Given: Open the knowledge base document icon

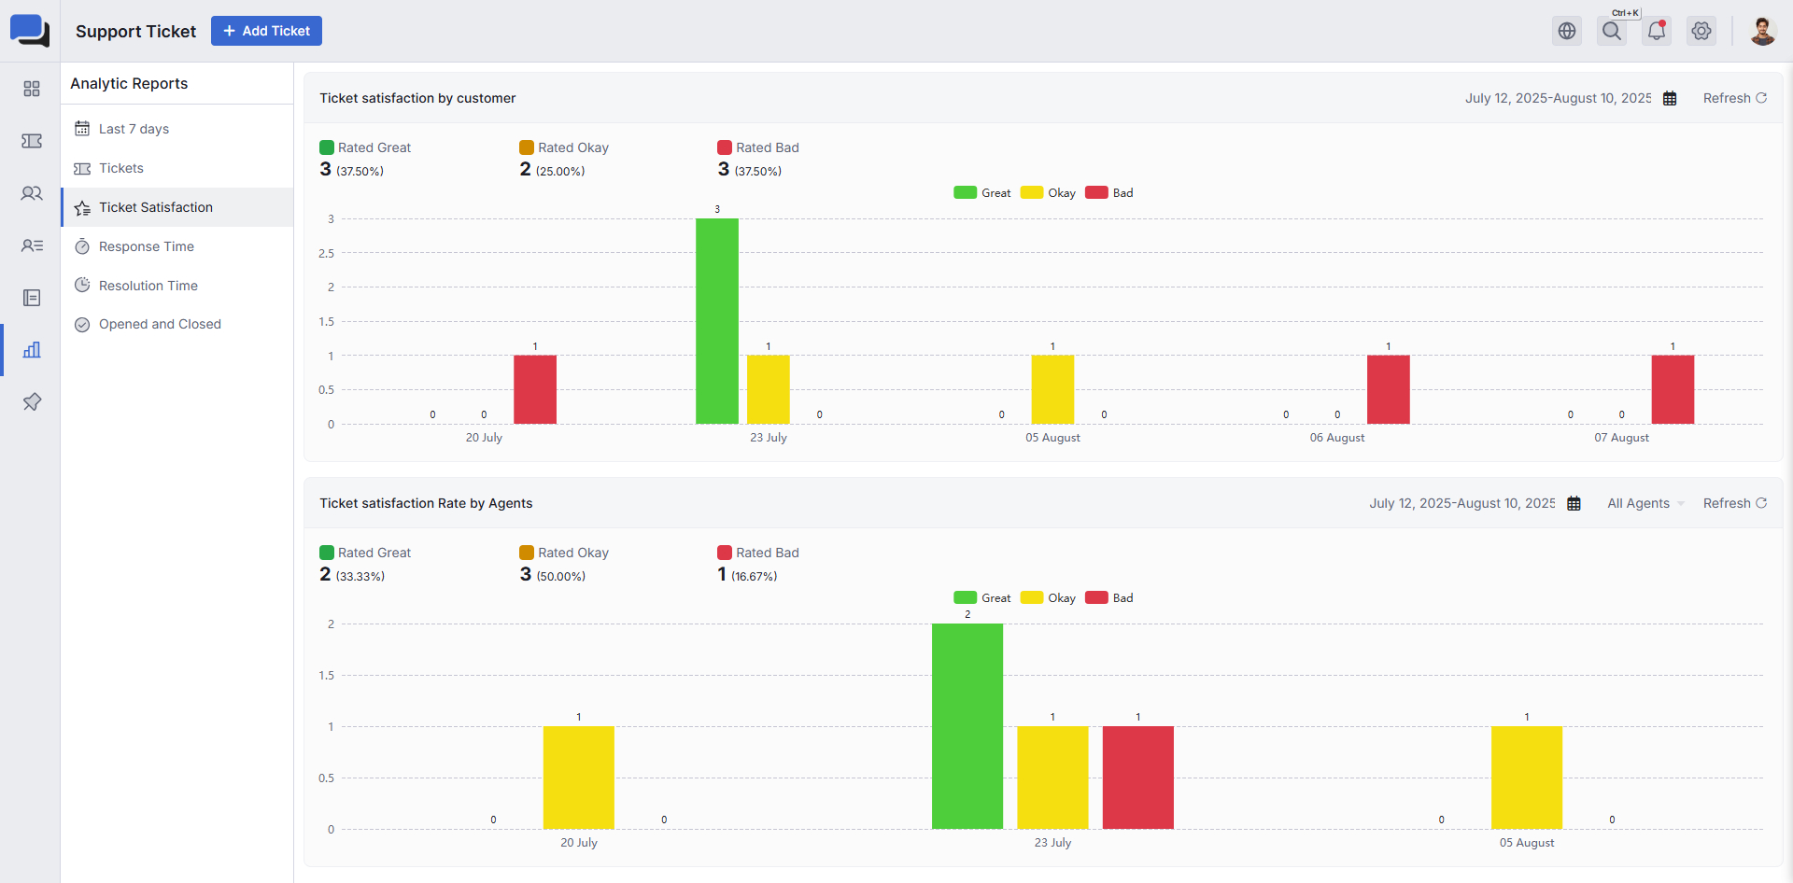Looking at the screenshot, I should point(32,298).
